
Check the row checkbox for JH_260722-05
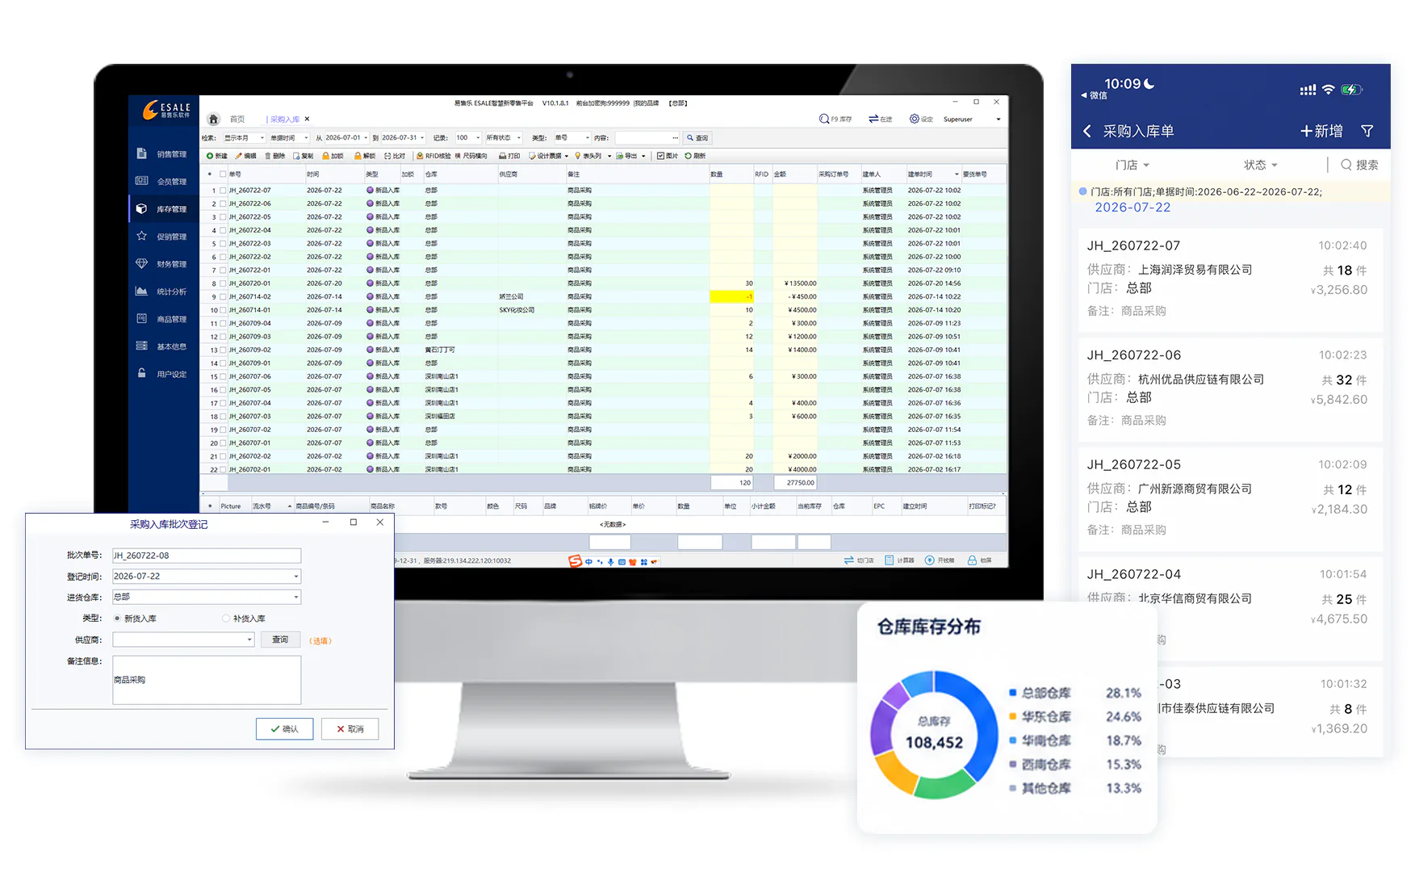pyautogui.click(x=223, y=217)
